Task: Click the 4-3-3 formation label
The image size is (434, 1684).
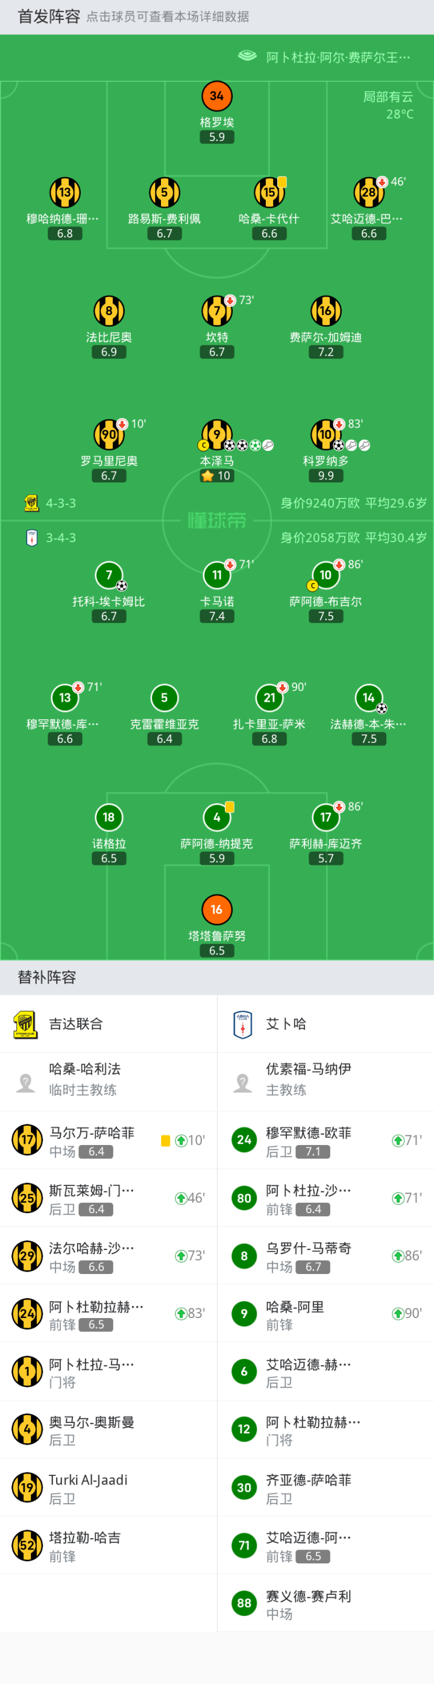Action: click(x=60, y=503)
